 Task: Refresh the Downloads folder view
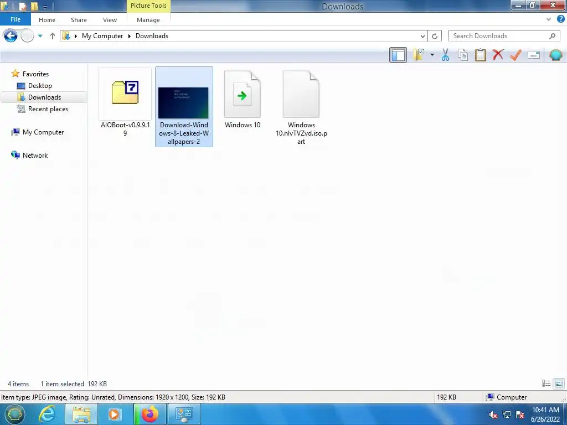coord(435,36)
